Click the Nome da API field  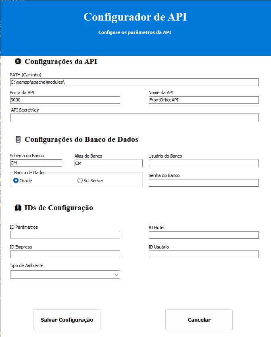[x=203, y=100]
